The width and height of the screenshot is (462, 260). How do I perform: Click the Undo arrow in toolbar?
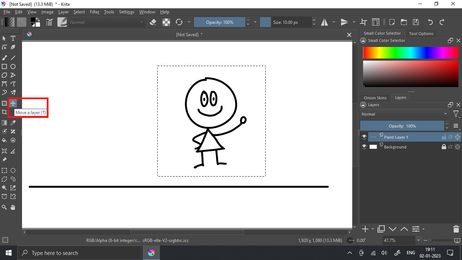(x=430, y=22)
